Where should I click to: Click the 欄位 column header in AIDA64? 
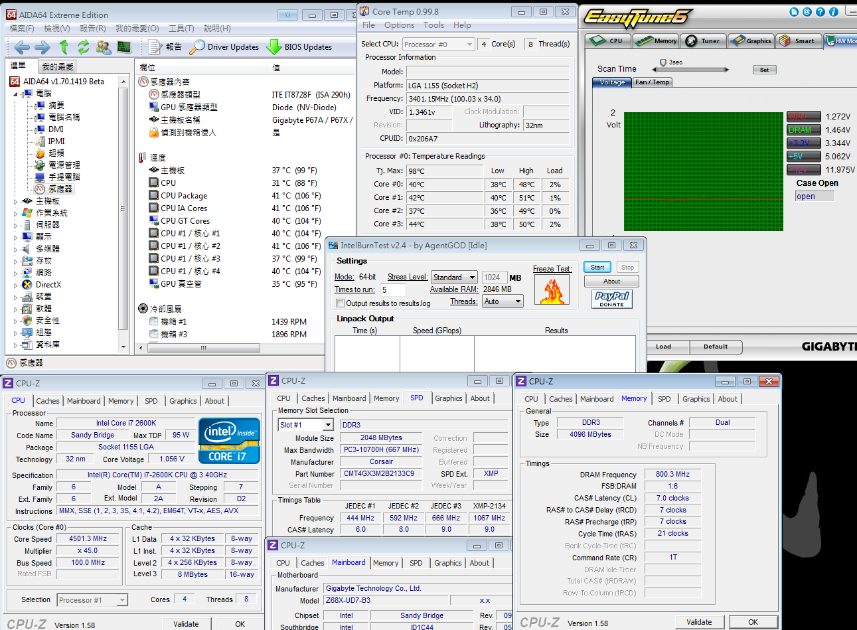201,67
